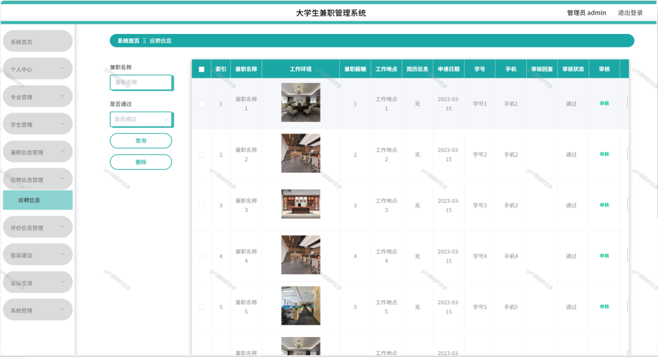Expand the 系统管理 menu chevron
The width and height of the screenshot is (658, 357).
(x=62, y=309)
